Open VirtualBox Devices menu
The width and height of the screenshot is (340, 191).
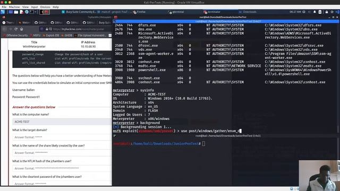point(45,7)
